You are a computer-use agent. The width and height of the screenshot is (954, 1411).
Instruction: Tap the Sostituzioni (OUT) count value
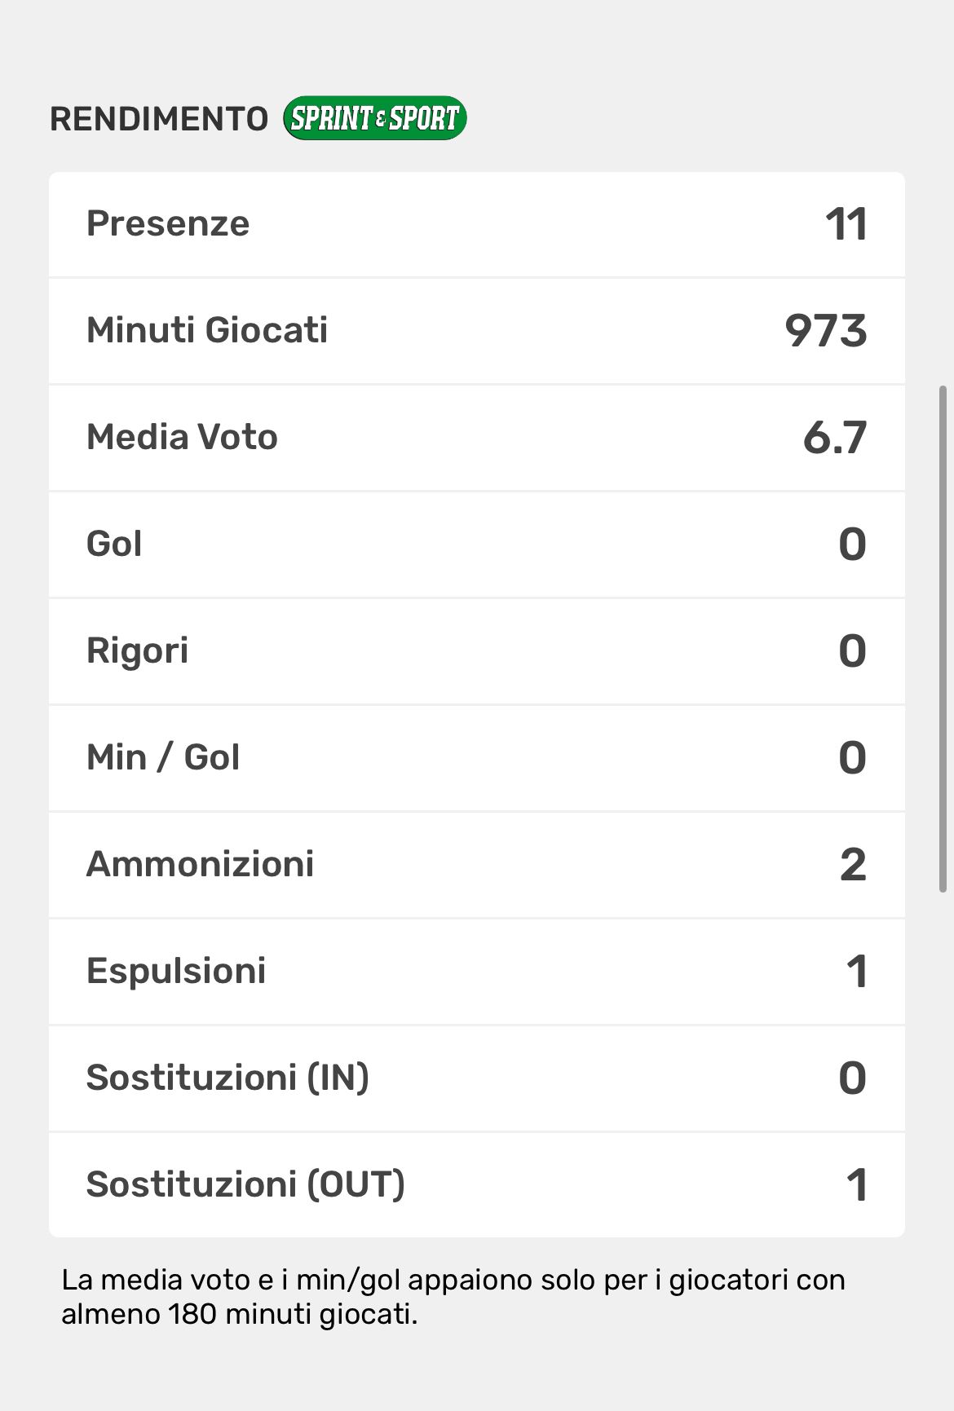856,1185
